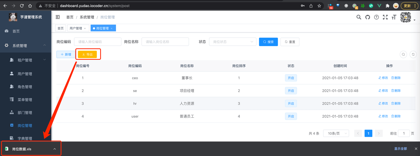Viewport: 420px width, 156px height.
Task: Refresh the table with the round refresh icon
Action: click(x=413, y=54)
